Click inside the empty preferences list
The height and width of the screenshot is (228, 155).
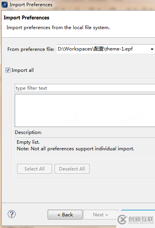click(85, 111)
